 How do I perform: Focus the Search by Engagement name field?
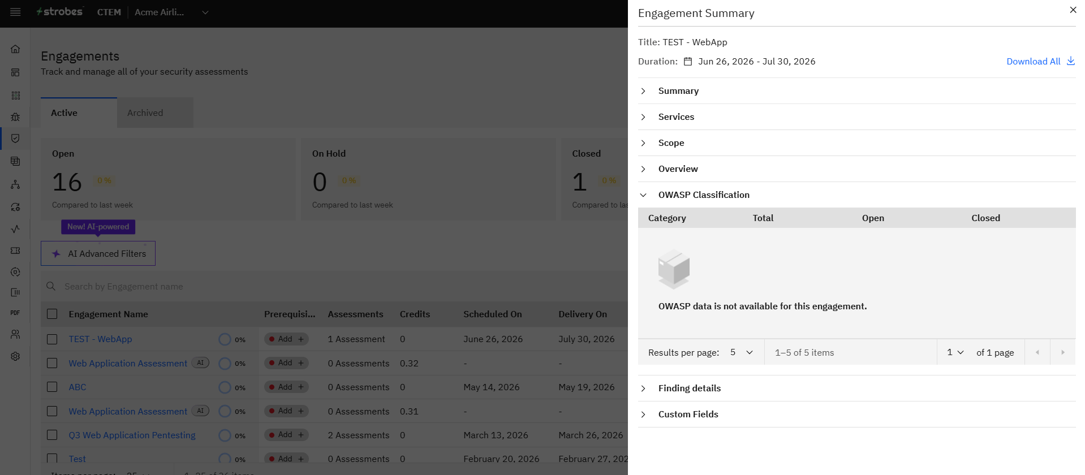tap(334, 287)
